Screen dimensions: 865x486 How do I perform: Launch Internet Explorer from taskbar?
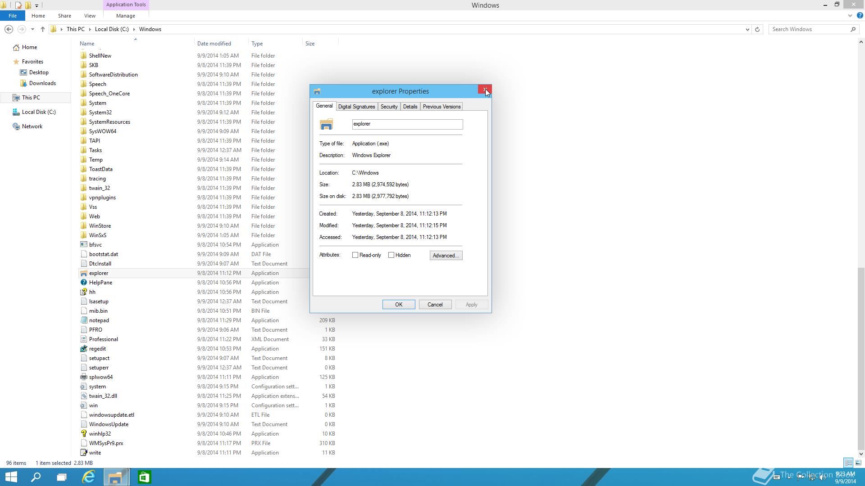point(89,477)
